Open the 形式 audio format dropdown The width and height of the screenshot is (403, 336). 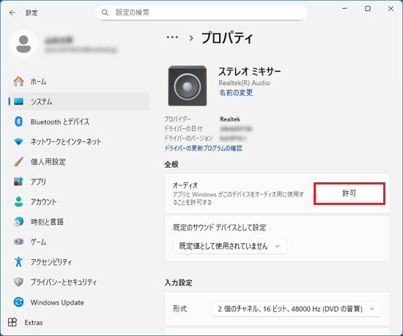pos(297,309)
